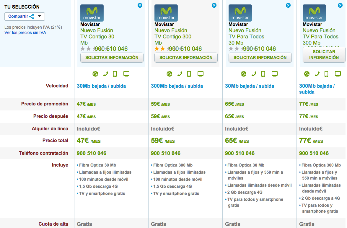Image resolution: width=347 pixels, height=228 pixels.
Task: Click the 'Incluye' row label
Action: (60, 165)
